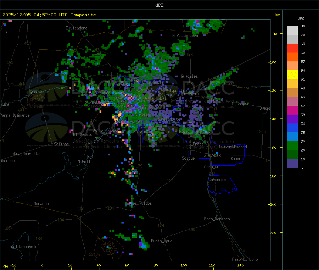
Task: Click the A_Villanueva place label
Action: 185,35
